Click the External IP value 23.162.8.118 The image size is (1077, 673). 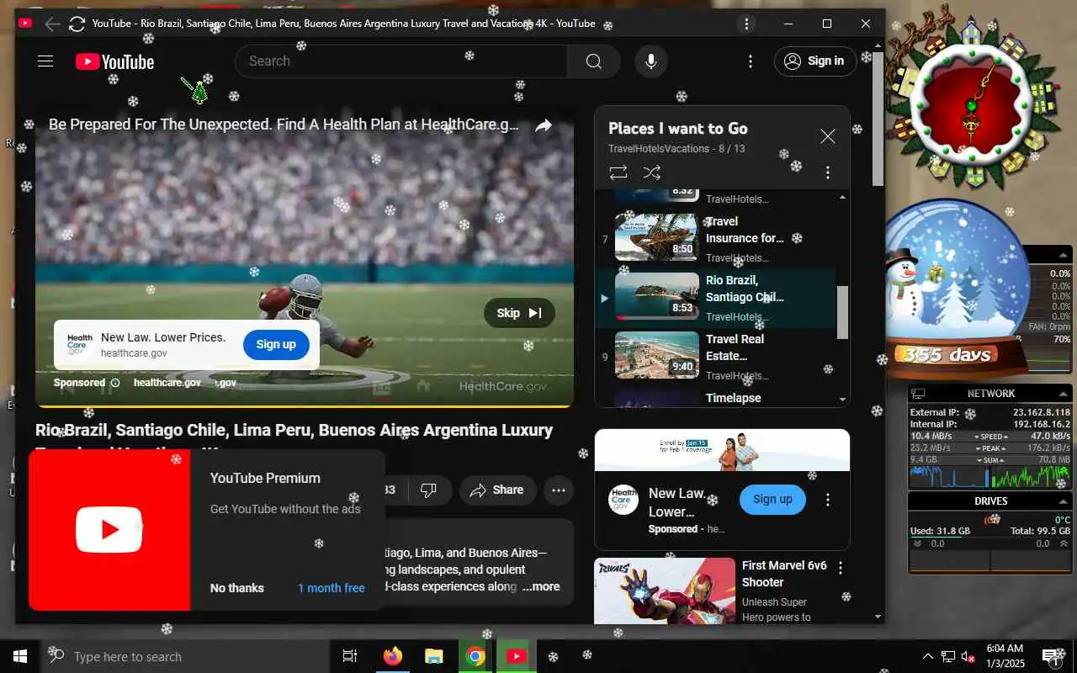[1042, 412]
